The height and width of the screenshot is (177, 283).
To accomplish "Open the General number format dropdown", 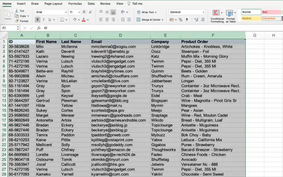I will 203,12.
